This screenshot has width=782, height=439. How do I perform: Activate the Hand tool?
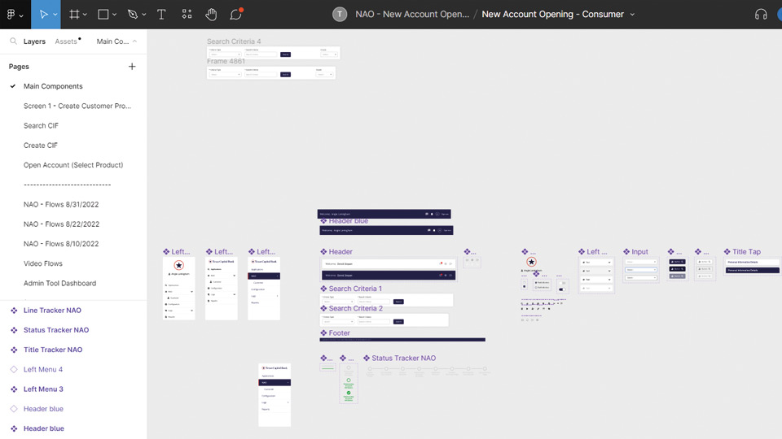point(211,15)
